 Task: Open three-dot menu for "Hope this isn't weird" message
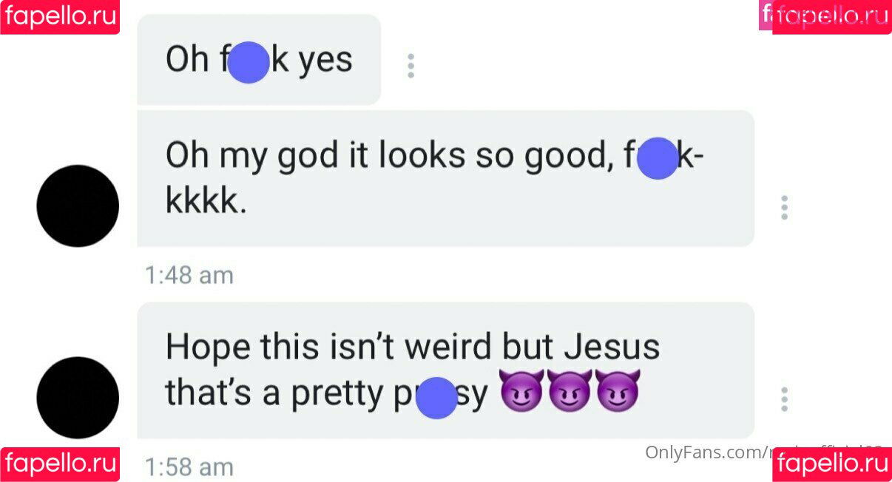[x=784, y=399]
